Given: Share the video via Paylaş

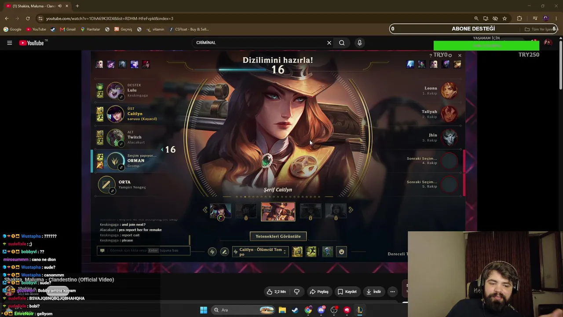Looking at the screenshot, I should [x=319, y=291].
